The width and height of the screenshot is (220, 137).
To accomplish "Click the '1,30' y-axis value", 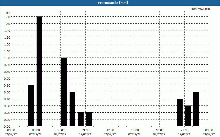I will coord(7,37).
